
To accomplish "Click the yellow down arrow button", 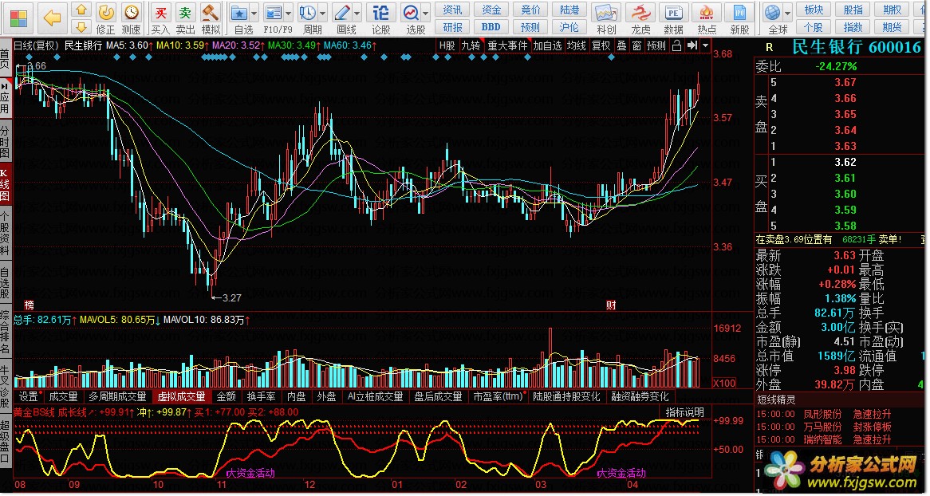I will 81,26.
